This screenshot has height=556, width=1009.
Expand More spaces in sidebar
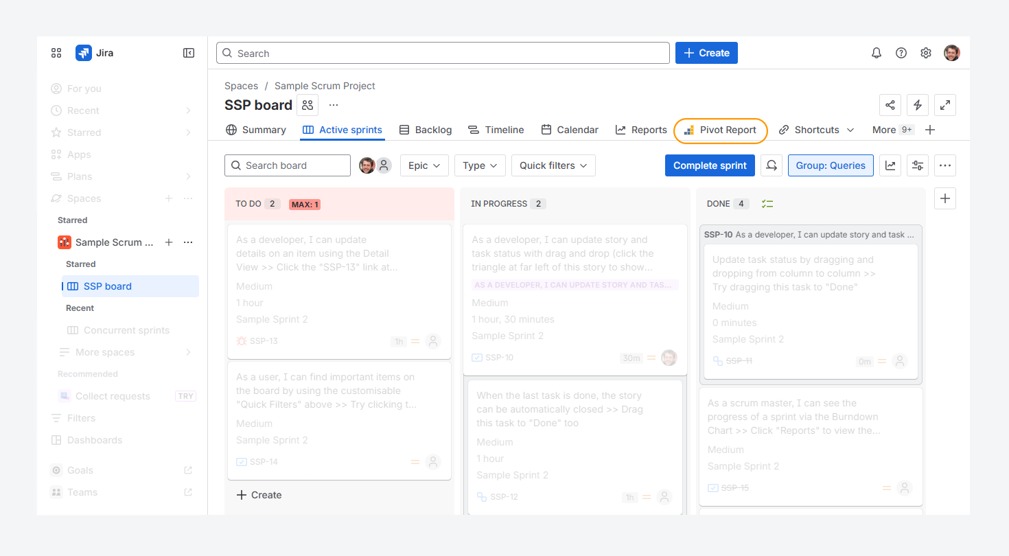[x=189, y=352]
